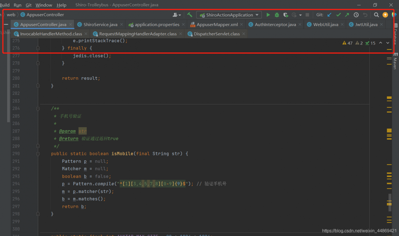Open the user account dropdown in toolbar
399x236 pixels.
pos(177,15)
